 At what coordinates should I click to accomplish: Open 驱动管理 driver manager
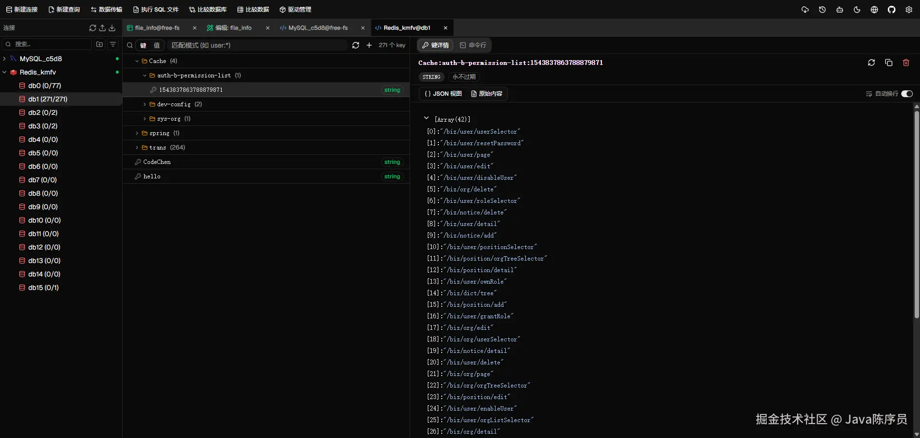coord(296,10)
